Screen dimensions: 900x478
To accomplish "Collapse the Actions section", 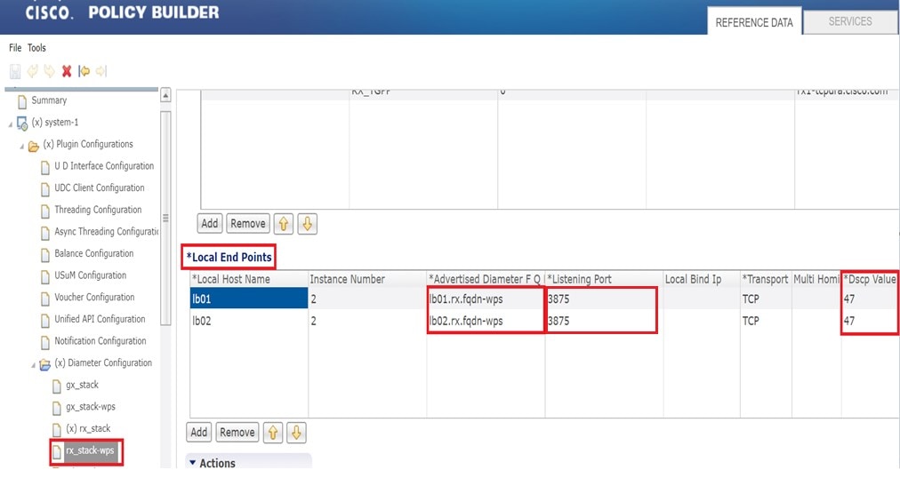I will click(x=193, y=463).
